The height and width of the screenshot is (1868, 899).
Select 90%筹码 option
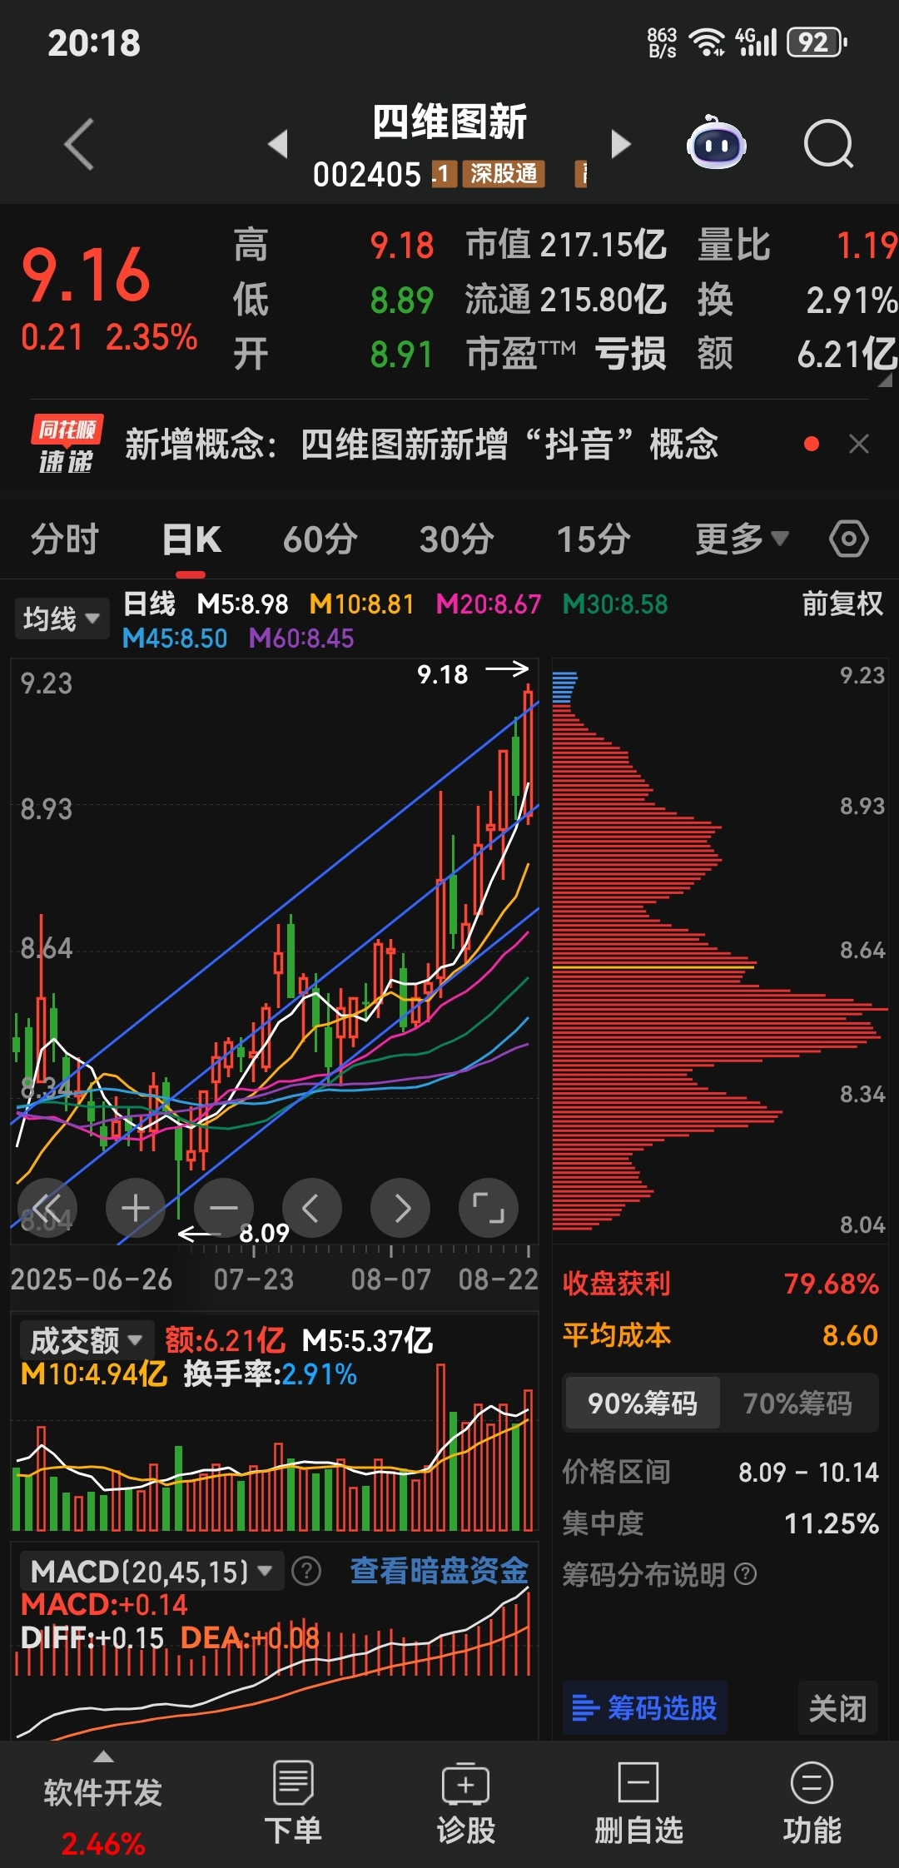pos(643,1403)
